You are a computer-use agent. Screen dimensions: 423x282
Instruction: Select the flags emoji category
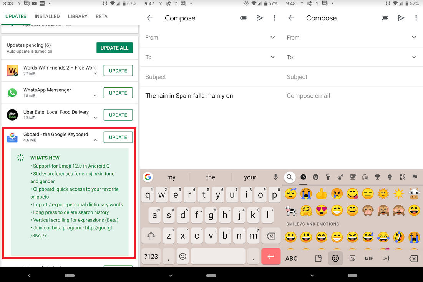coord(415,177)
